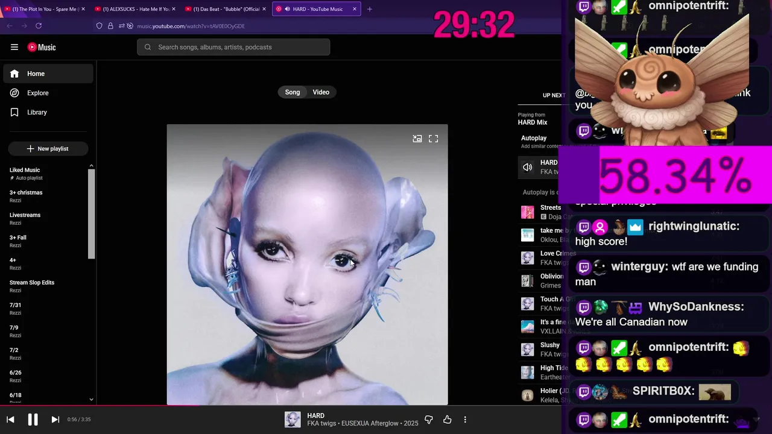Screen dimensions: 772x434
Task: Open FKA twigs artist link in player bar
Action: [322, 423]
